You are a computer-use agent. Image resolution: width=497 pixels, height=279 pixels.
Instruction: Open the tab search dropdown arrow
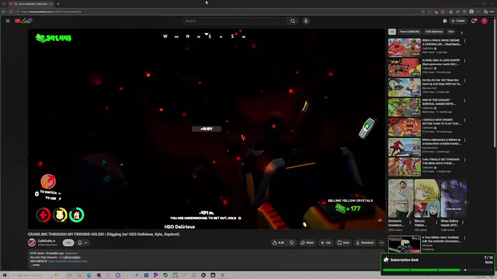(x=4, y=4)
